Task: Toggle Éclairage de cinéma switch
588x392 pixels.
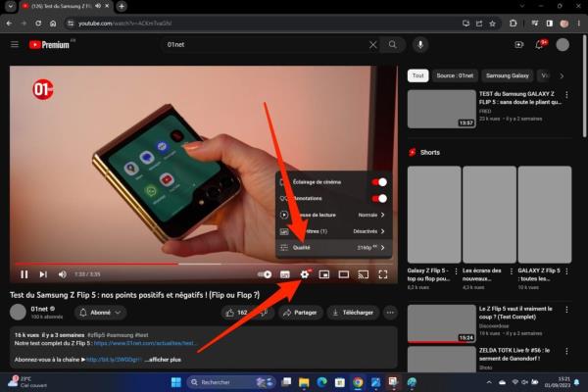Action: [x=379, y=182]
